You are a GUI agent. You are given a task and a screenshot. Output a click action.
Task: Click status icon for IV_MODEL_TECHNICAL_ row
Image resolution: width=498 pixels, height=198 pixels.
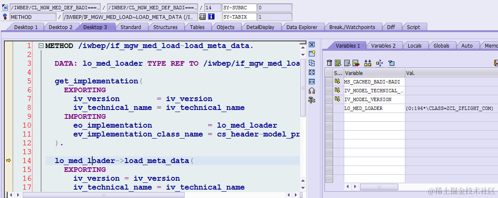pos(337,91)
